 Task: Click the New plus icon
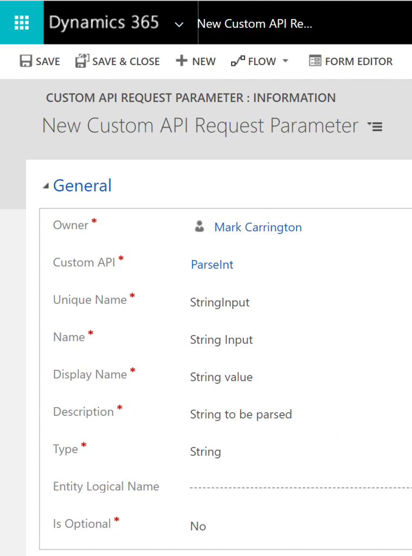point(181,61)
